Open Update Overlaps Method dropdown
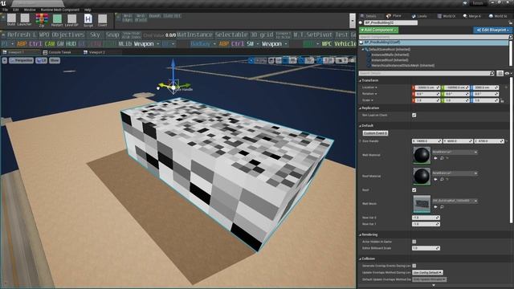The width and height of the screenshot is (514, 289). pos(427,273)
